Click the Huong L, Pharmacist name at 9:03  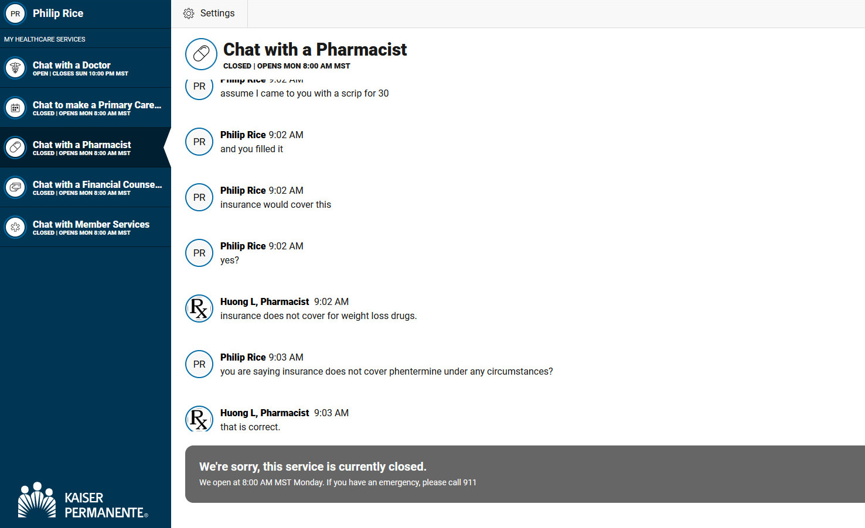coord(265,413)
